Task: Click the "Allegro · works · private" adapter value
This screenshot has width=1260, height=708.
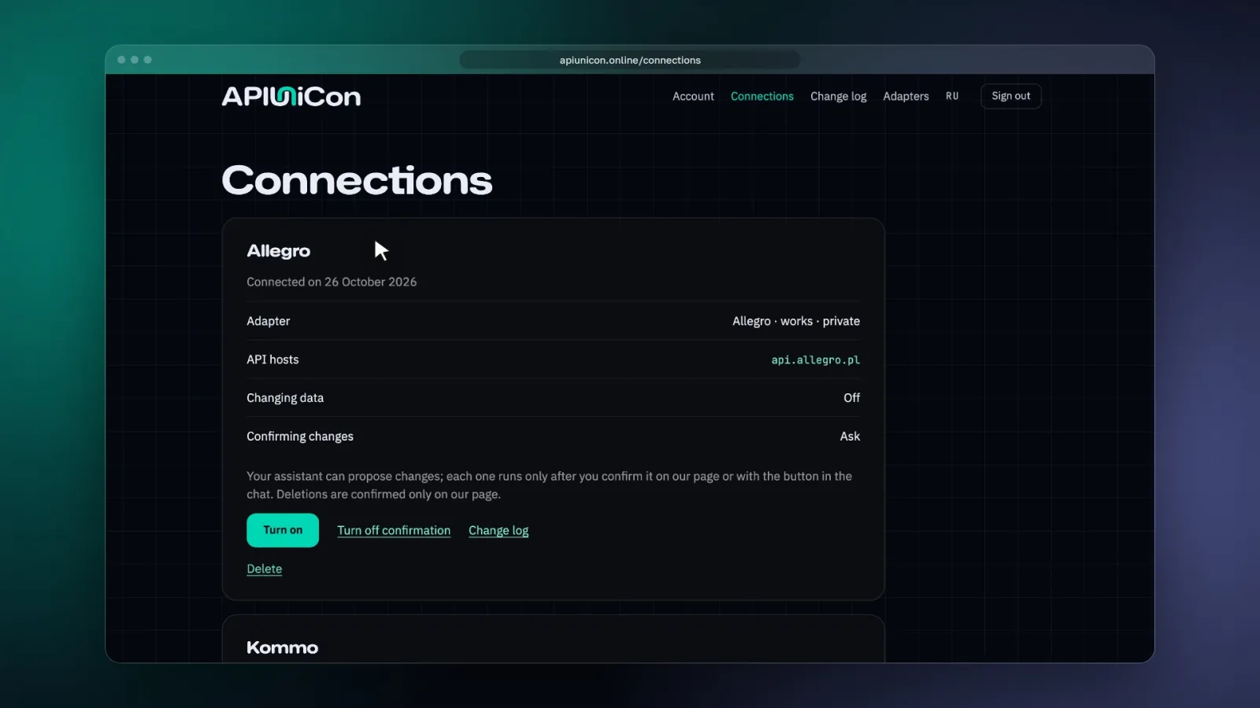Action: click(796, 321)
